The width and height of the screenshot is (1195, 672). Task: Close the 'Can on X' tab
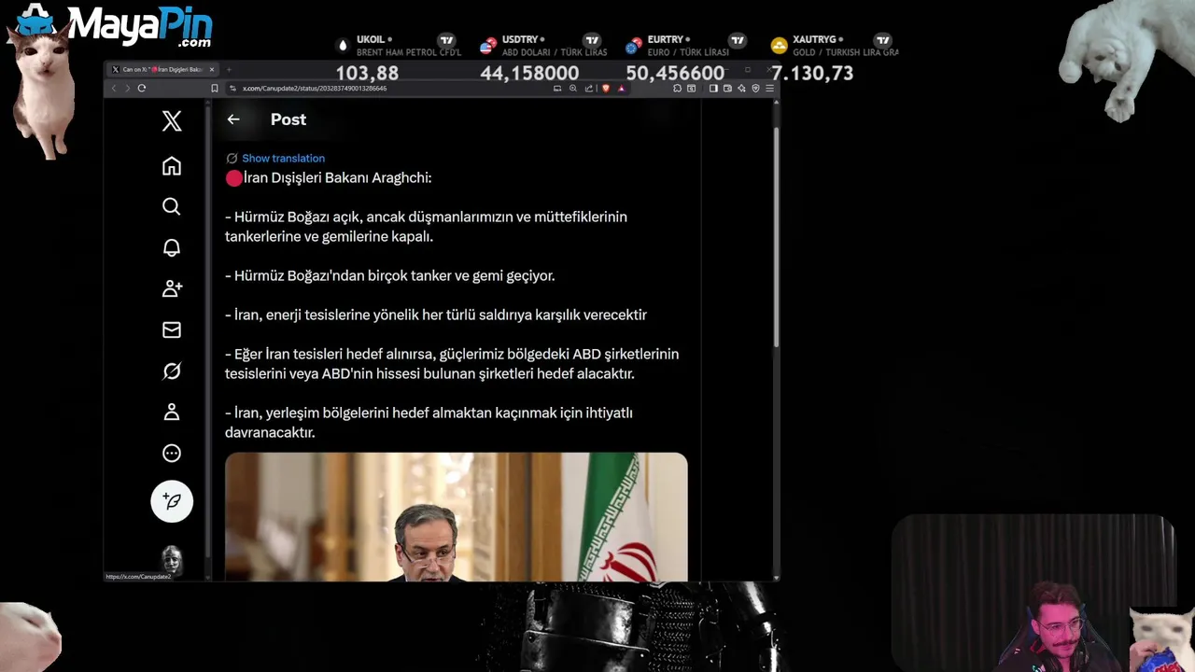[x=212, y=70]
